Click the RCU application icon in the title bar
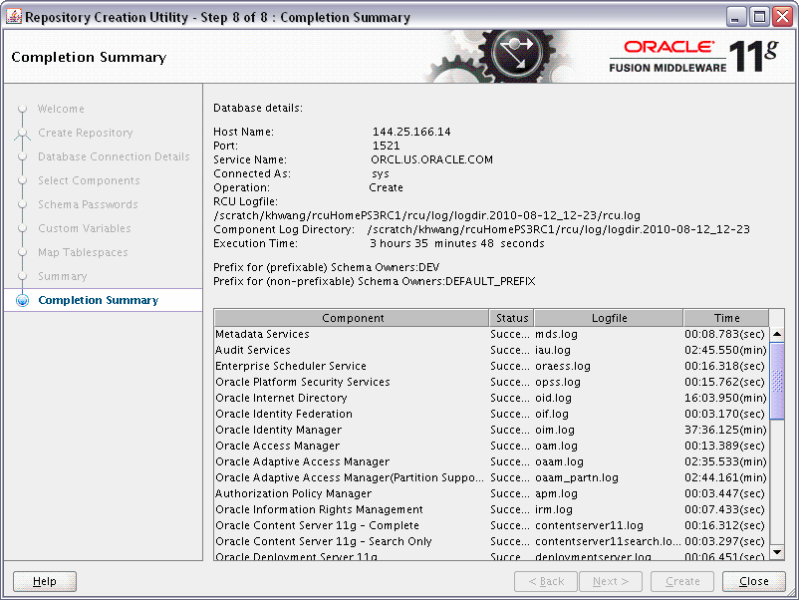The width and height of the screenshot is (799, 600). 12,16
